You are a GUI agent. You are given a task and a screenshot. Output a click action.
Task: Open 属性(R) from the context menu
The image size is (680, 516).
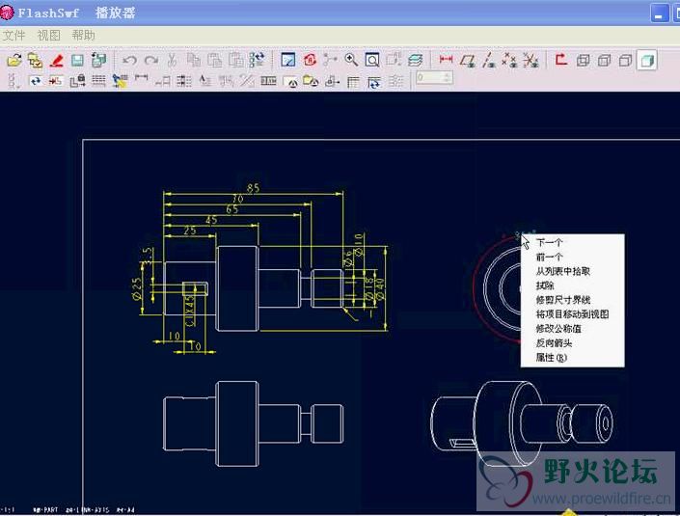[x=551, y=357]
